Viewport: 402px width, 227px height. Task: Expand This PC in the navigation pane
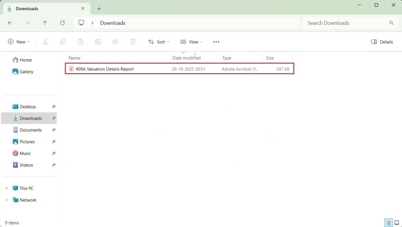pyautogui.click(x=7, y=188)
